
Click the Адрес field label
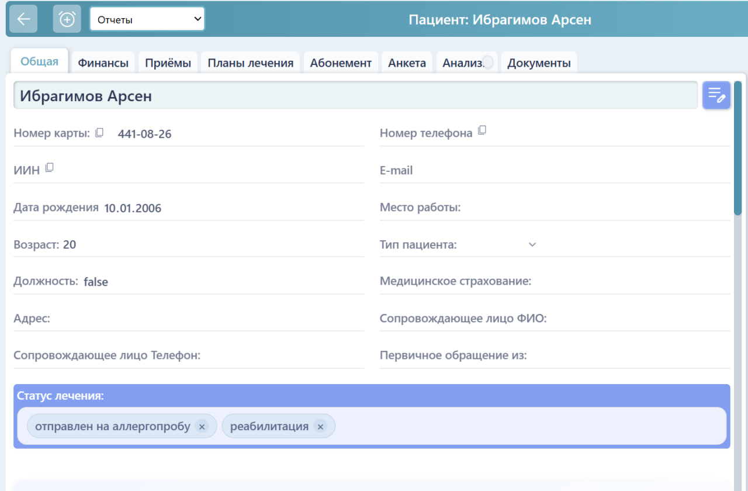(x=32, y=319)
